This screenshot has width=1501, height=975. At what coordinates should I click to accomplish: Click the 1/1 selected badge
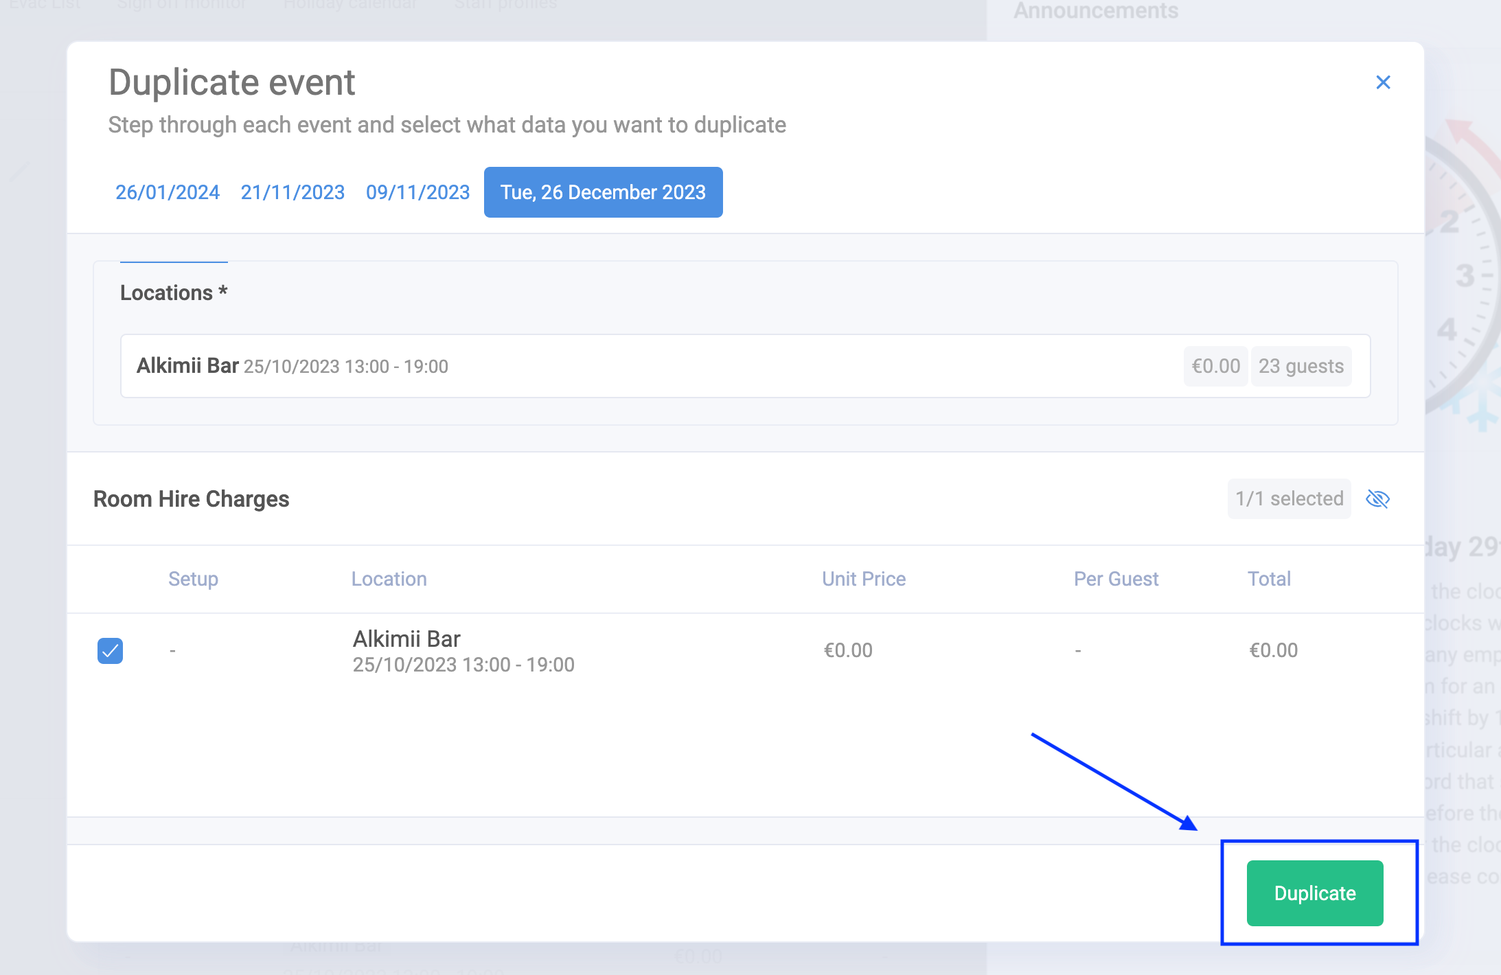click(x=1289, y=498)
